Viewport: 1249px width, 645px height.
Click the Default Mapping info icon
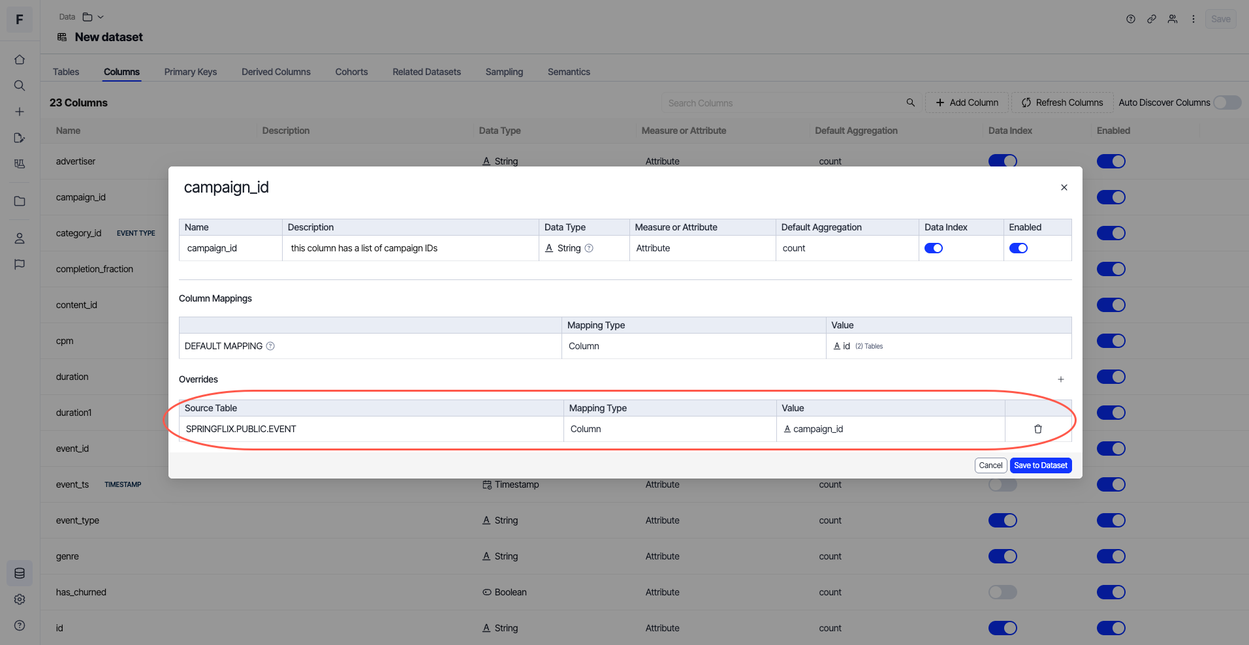pyautogui.click(x=270, y=346)
